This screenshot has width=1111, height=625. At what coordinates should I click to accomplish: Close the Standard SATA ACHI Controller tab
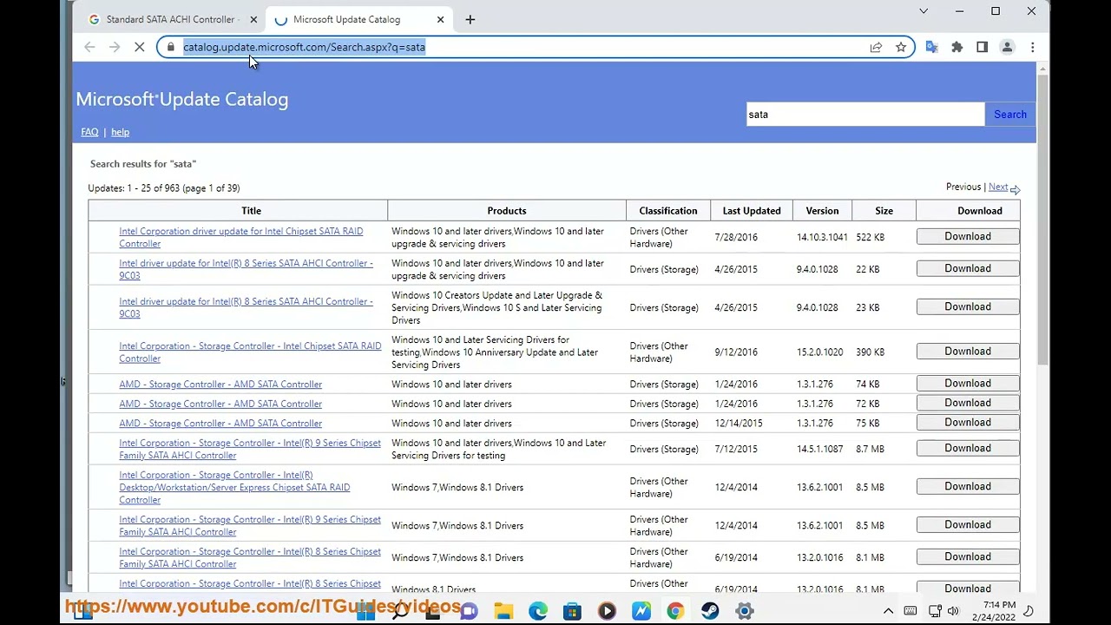coord(253,19)
